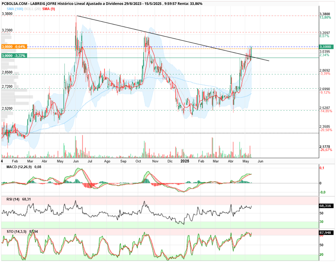This screenshot has width=336, height=262.
Task: Click the 20 level on stochastic scale
Action: coord(322,254)
